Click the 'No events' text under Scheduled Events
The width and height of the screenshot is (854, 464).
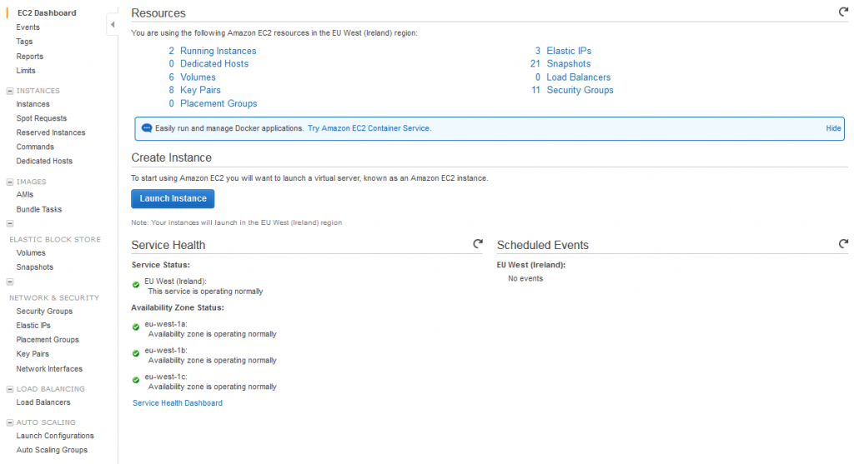tap(525, 278)
